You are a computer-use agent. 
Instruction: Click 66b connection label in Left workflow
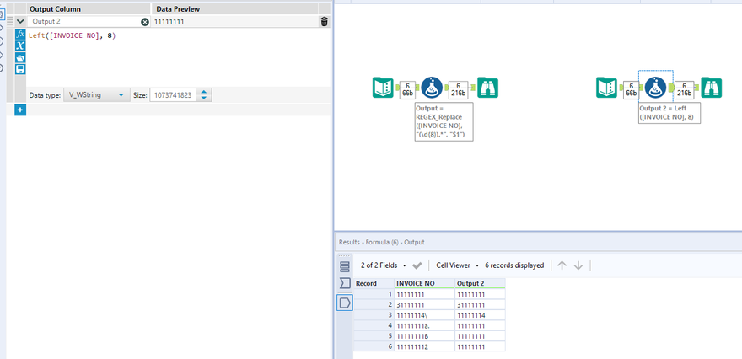point(631,89)
